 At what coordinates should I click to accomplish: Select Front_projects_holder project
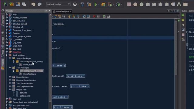22,36
